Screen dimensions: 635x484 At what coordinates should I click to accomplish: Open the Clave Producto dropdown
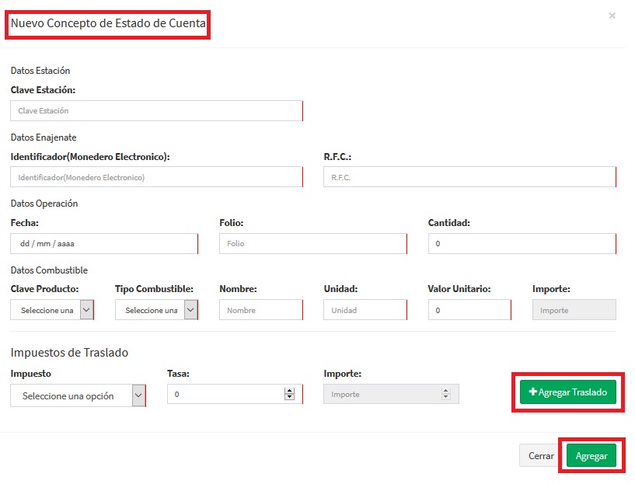52,310
